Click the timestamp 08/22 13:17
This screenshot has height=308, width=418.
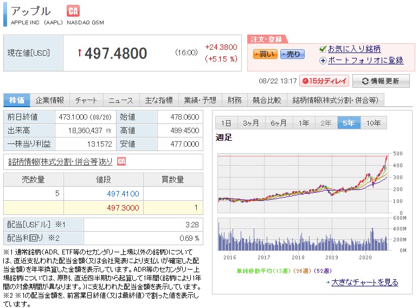coord(278,81)
